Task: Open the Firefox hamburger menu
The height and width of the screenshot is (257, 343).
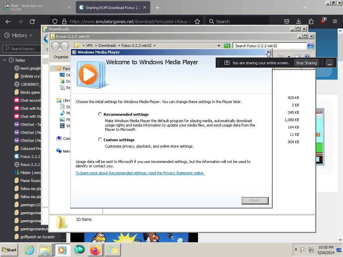Action: (335, 21)
